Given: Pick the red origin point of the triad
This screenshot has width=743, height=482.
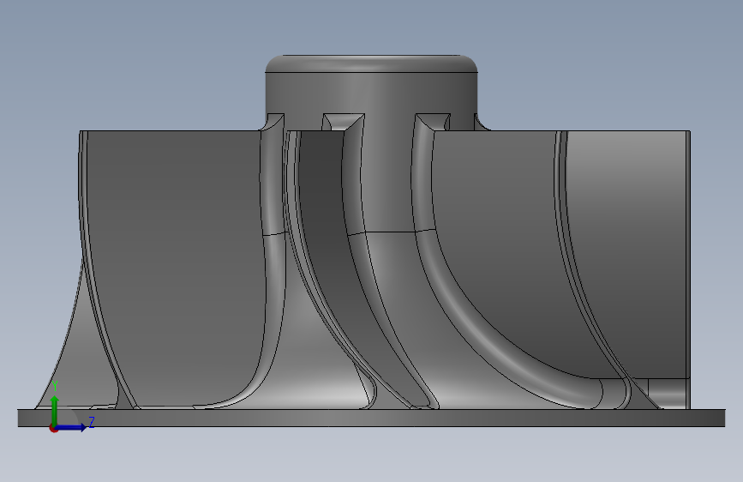Looking at the screenshot, I should tap(53, 428).
